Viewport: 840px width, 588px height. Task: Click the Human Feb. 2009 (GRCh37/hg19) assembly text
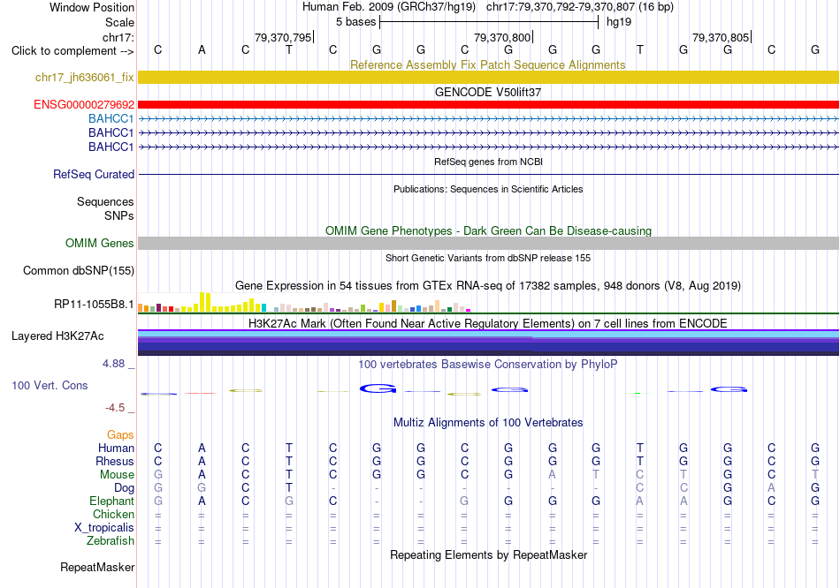pyautogui.click(x=389, y=7)
